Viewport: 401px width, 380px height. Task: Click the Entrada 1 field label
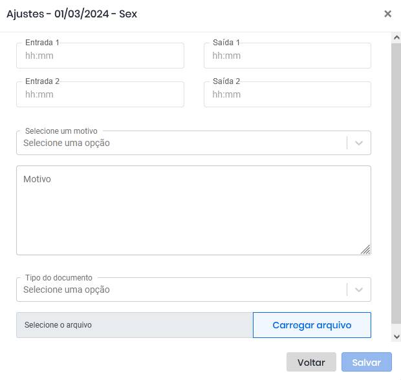[x=42, y=43]
